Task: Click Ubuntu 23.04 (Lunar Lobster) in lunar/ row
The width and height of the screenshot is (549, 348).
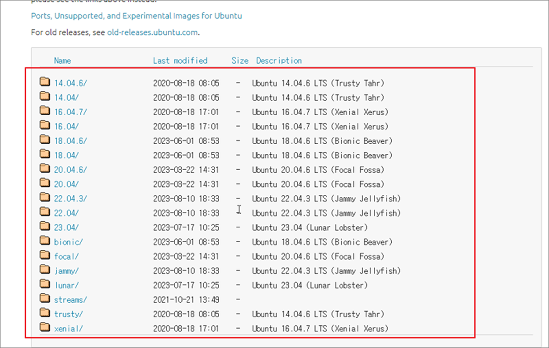Action: tap(310, 285)
